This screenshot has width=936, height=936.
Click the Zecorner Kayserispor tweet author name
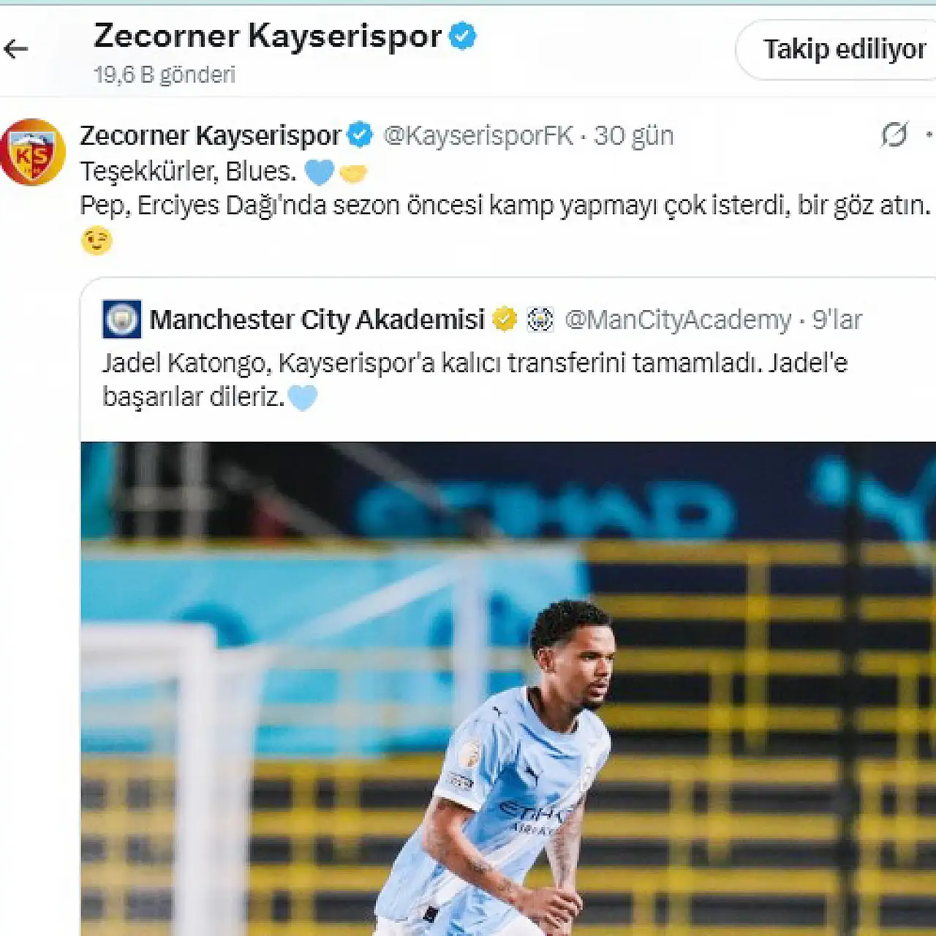point(211,136)
